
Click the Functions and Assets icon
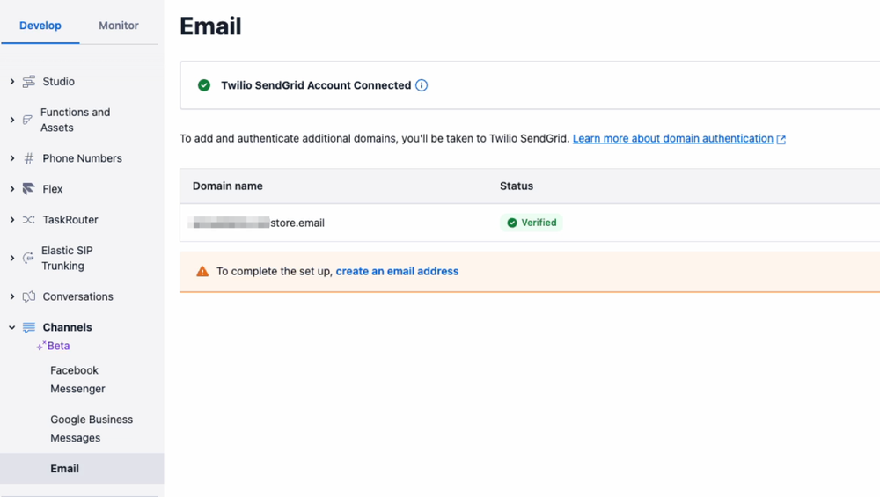click(28, 120)
